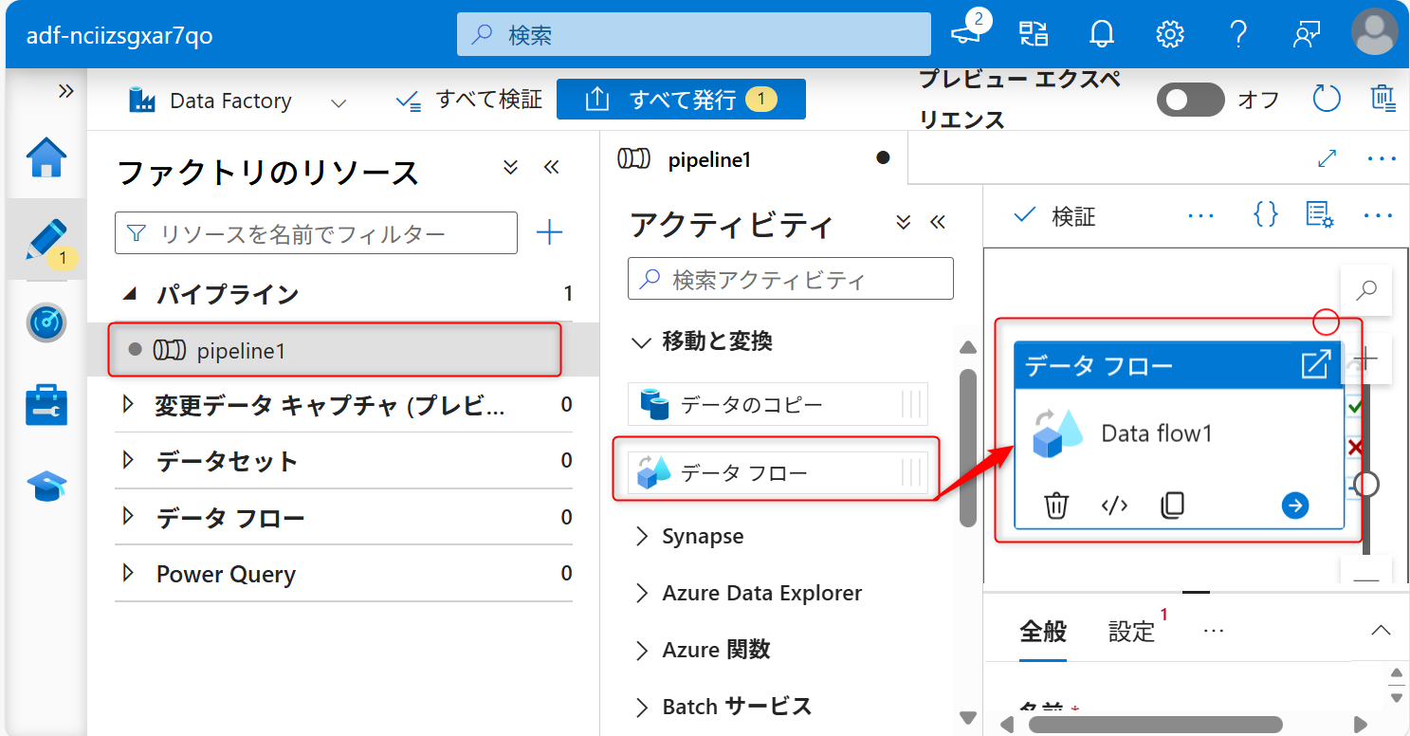Open the Learning center graduation cap icon
Viewport: 1410px width, 736px height.
point(46,486)
